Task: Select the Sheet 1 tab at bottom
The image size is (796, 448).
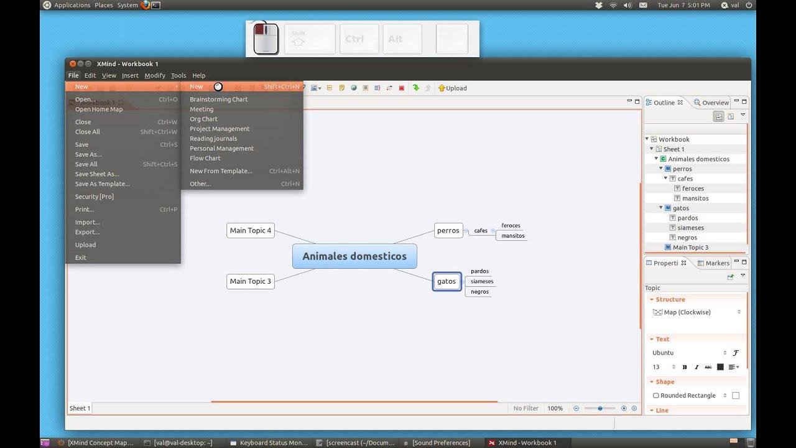Action: click(80, 408)
